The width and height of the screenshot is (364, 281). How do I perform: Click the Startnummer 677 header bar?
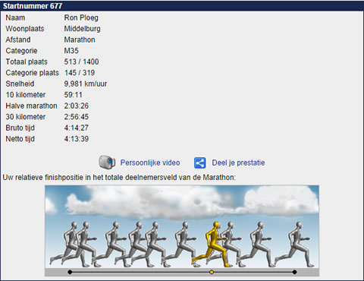182,6
